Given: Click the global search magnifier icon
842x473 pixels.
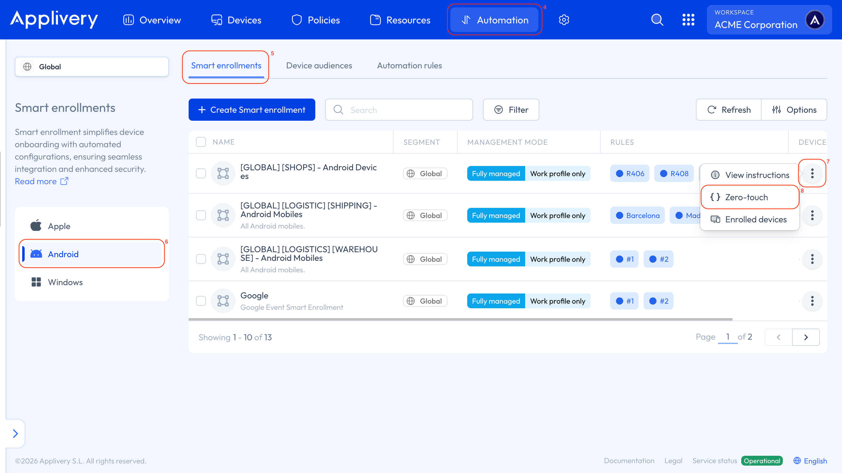Looking at the screenshot, I should point(657,20).
